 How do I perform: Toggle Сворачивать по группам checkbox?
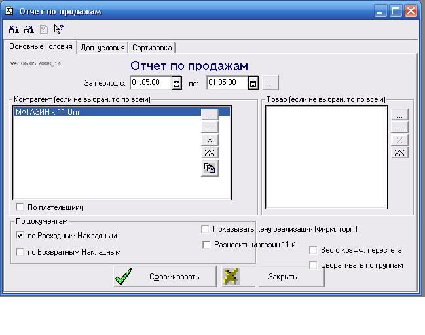coord(314,266)
